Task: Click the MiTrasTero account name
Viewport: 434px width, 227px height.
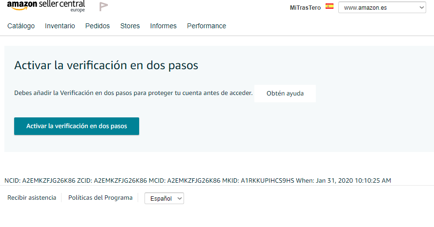Action: click(305, 8)
